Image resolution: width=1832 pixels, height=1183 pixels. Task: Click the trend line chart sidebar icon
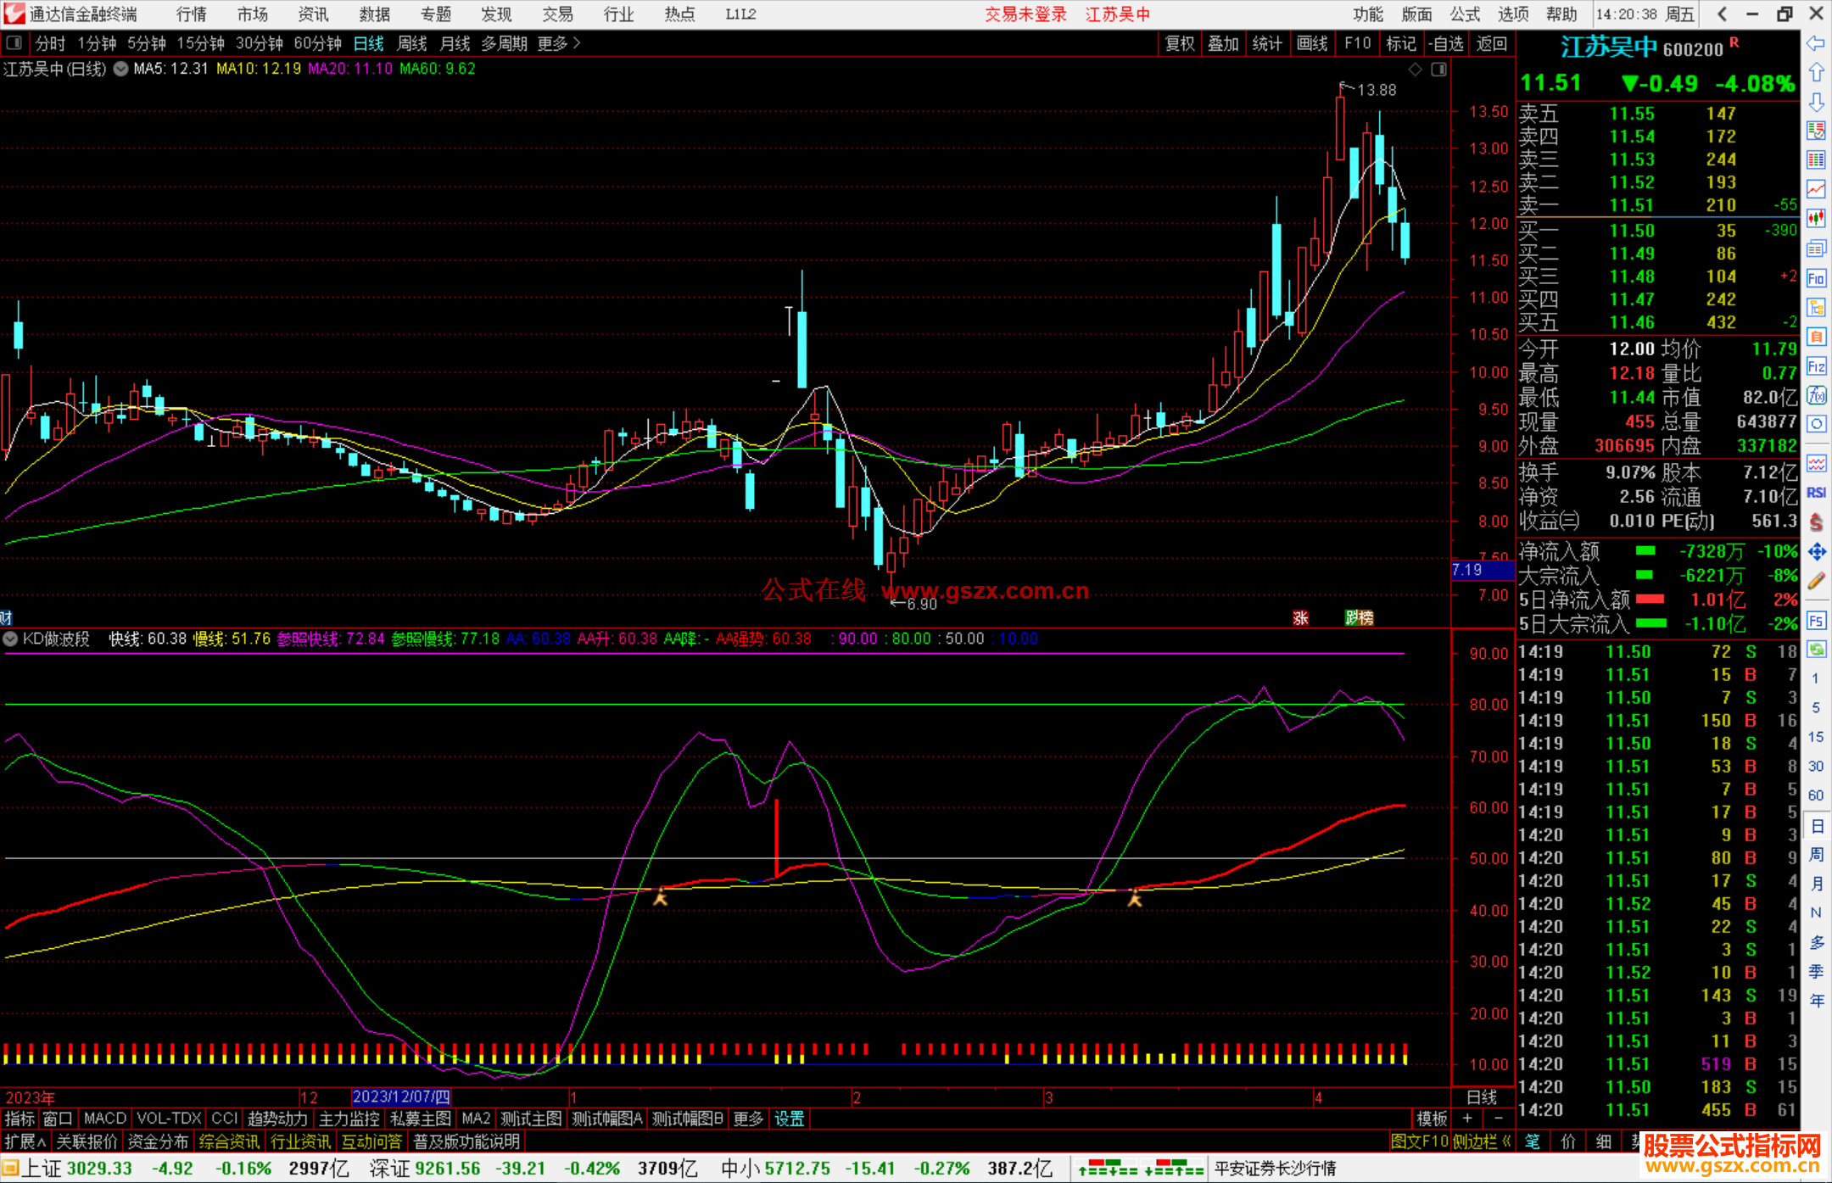[x=1816, y=189]
